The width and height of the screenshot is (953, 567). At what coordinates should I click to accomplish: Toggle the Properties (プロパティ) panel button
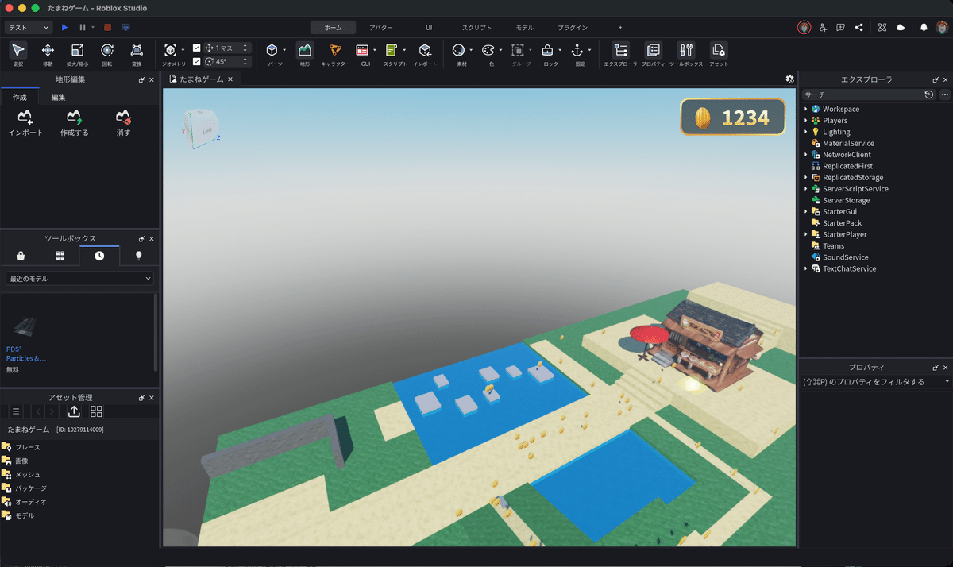click(x=653, y=53)
